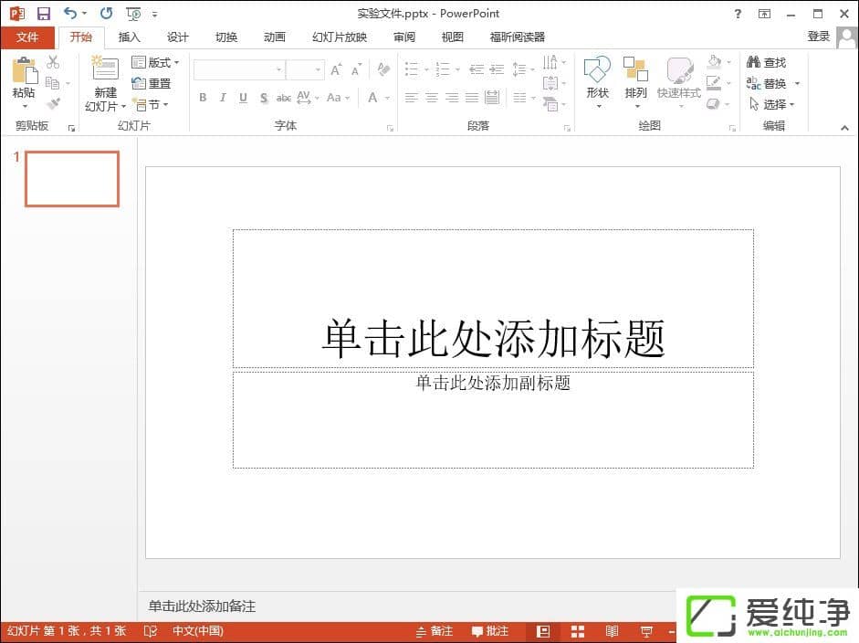The width and height of the screenshot is (859, 643).
Task: Open the font size combo box
Action: 306,69
